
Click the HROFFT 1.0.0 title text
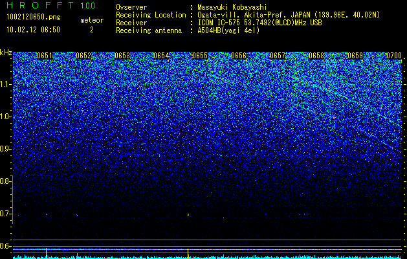[51, 5]
